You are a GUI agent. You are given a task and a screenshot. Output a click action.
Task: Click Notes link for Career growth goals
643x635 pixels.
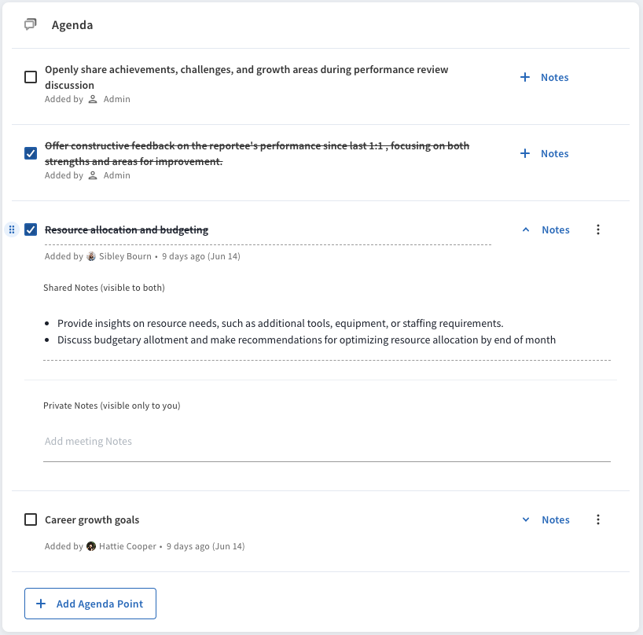[556, 519]
